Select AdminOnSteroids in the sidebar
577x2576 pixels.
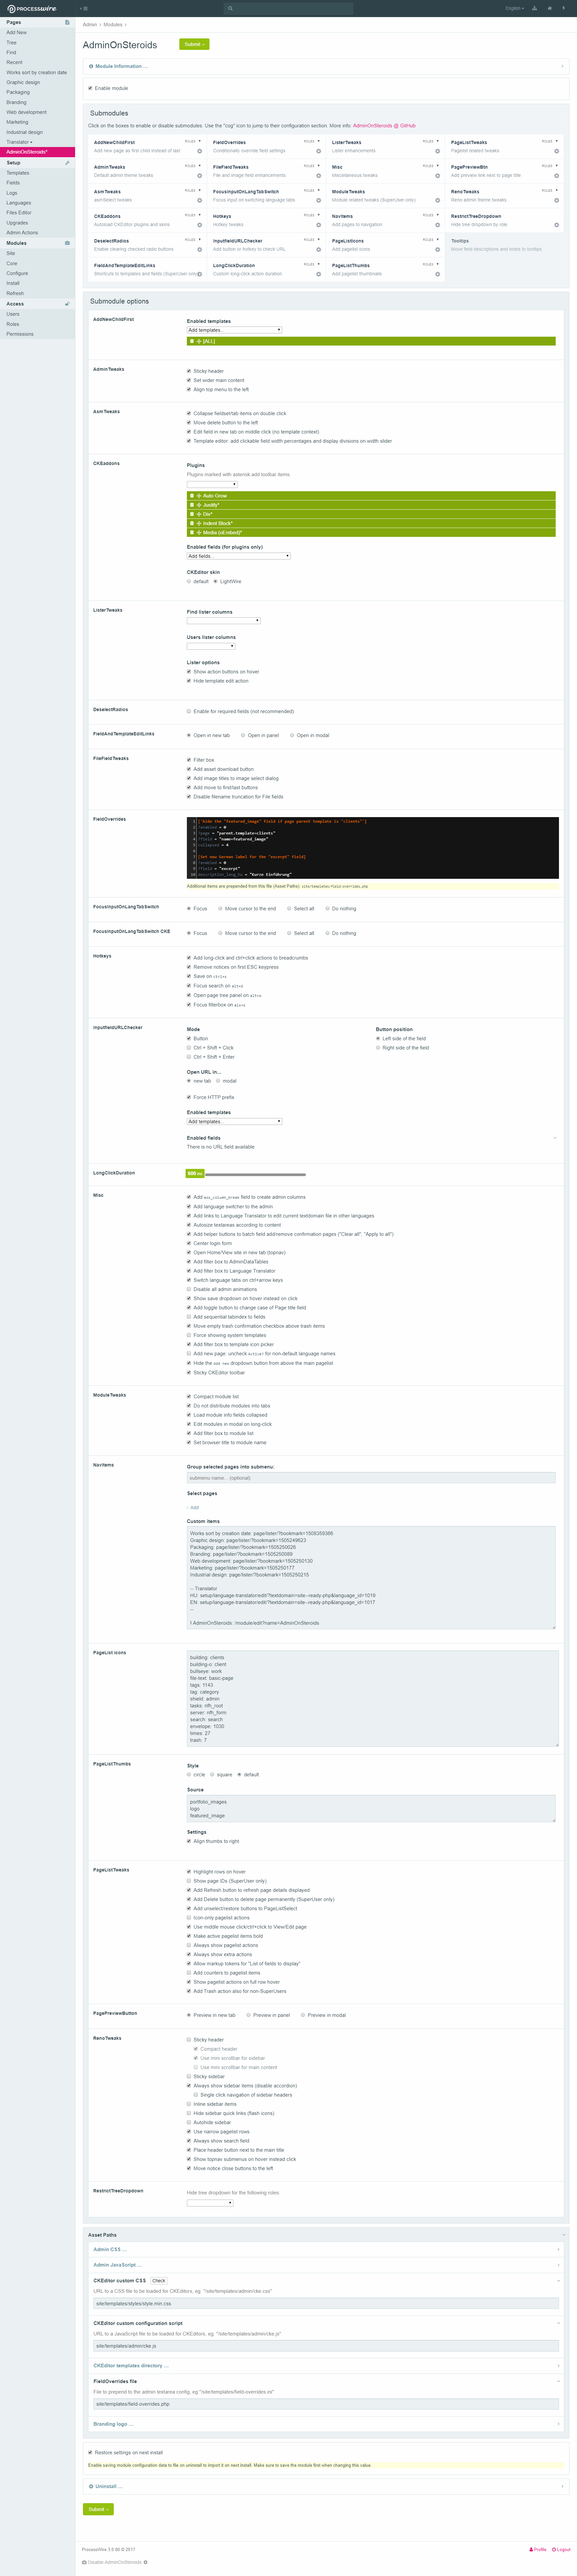[x=37, y=152]
